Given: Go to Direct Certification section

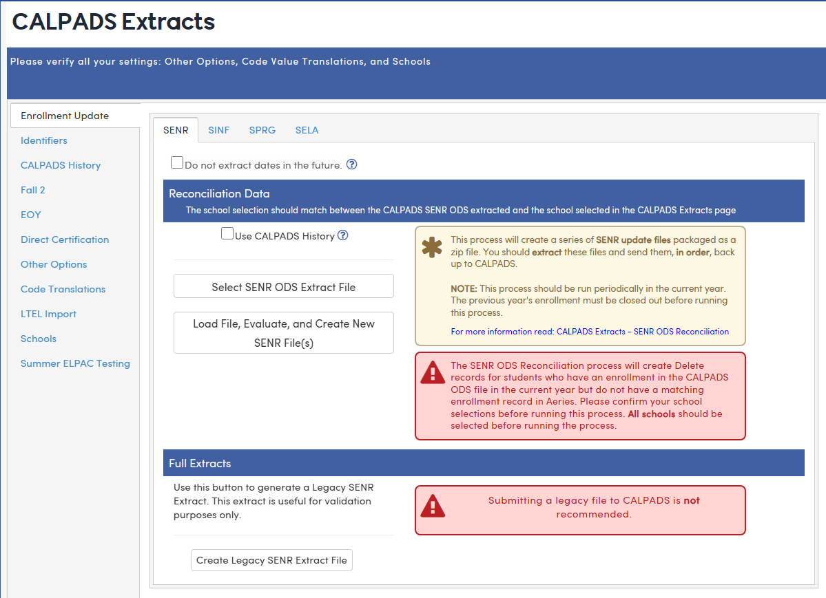Looking at the screenshot, I should coord(65,239).
